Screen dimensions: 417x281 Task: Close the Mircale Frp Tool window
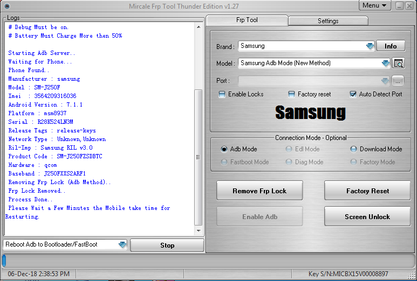409,6
